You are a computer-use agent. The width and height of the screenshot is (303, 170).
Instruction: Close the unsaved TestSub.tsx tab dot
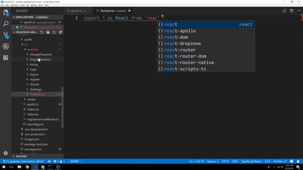point(129,11)
